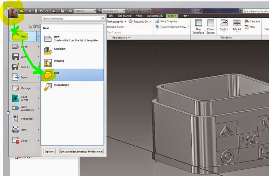Click the search magnifier in Search Commands
The width and height of the screenshot is (269, 176).
[103, 18]
